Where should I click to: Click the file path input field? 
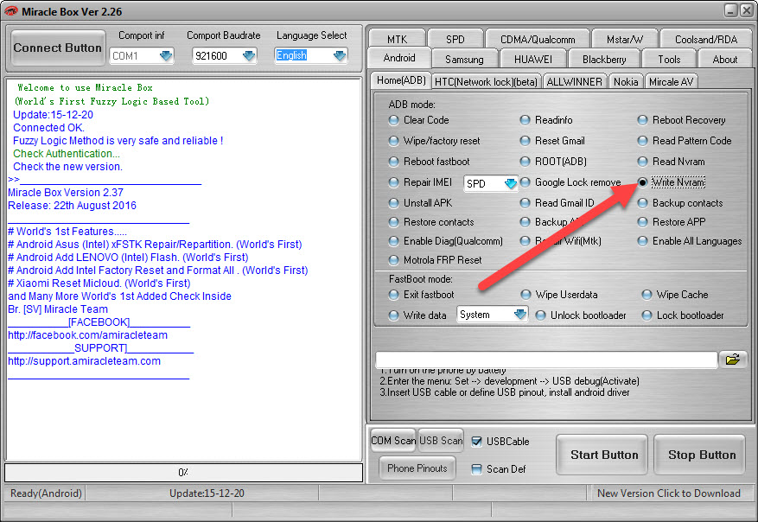coord(546,360)
